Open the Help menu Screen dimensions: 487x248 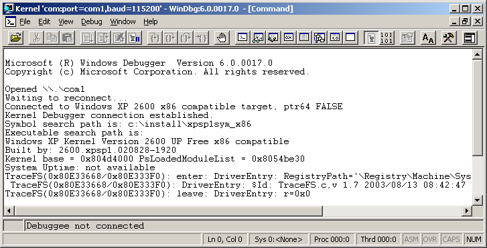tap(151, 21)
